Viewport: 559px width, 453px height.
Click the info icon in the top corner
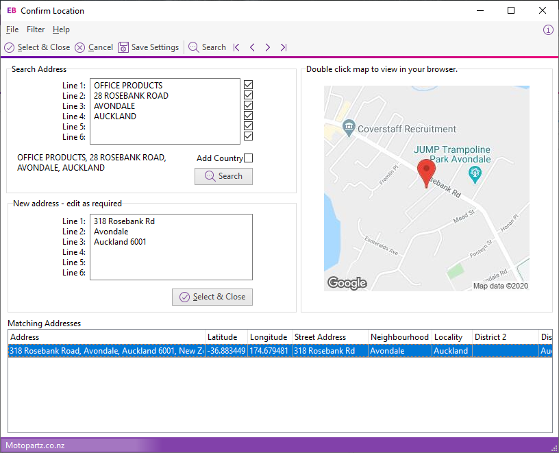[547, 29]
